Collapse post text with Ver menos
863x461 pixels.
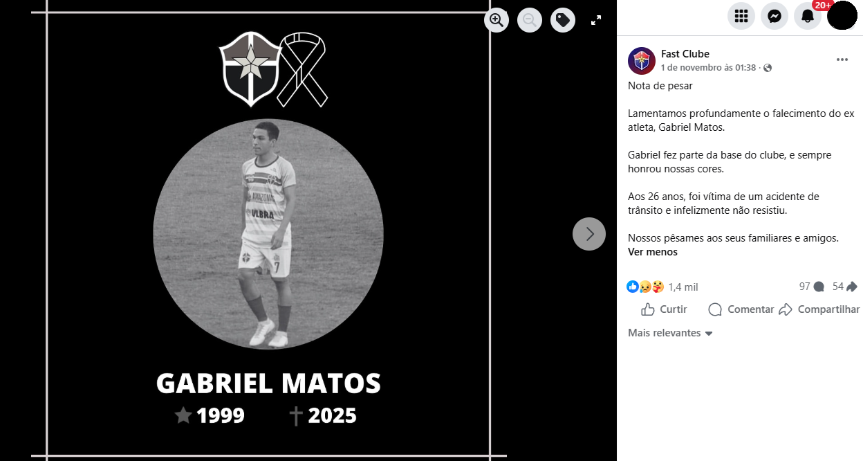click(x=653, y=252)
